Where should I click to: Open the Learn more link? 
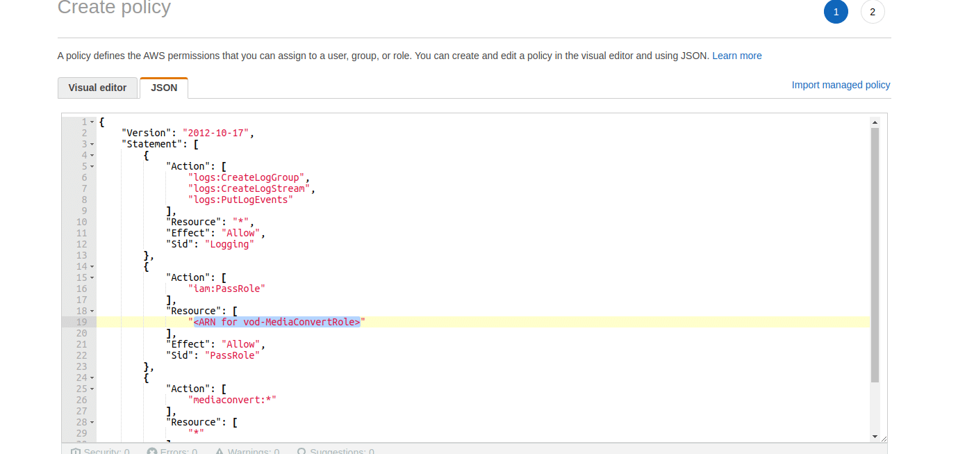point(736,56)
